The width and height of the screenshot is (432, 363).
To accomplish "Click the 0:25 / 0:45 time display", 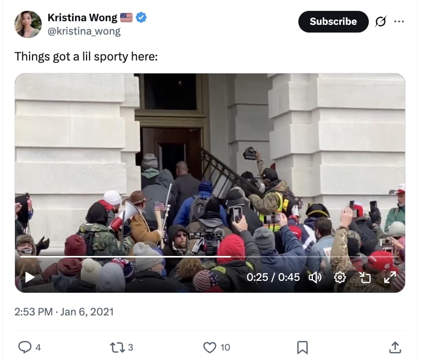I will coord(273,277).
